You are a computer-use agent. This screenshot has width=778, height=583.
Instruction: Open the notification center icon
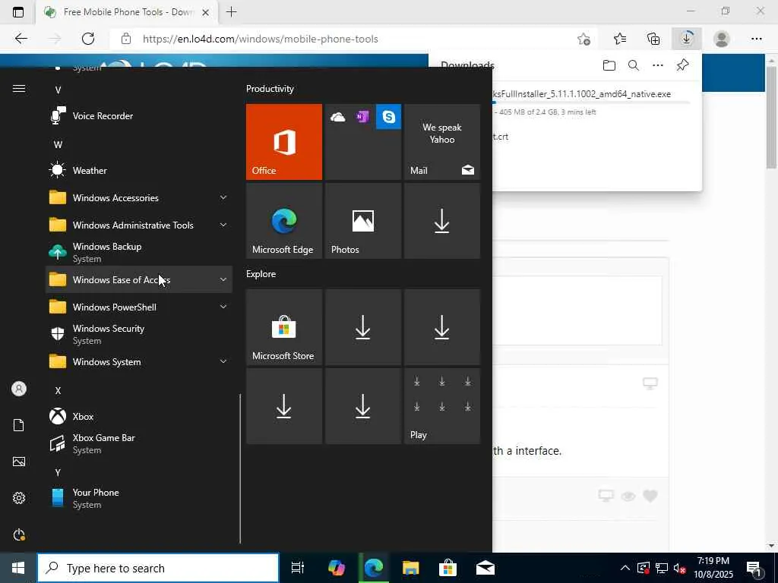754,568
